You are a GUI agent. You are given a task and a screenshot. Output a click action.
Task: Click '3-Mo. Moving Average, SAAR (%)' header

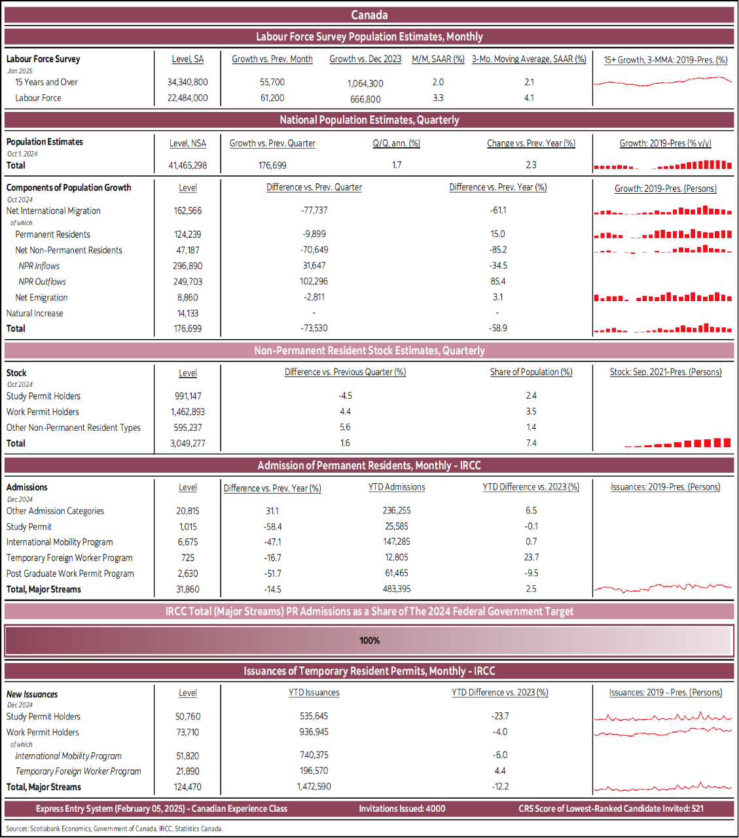click(x=529, y=59)
